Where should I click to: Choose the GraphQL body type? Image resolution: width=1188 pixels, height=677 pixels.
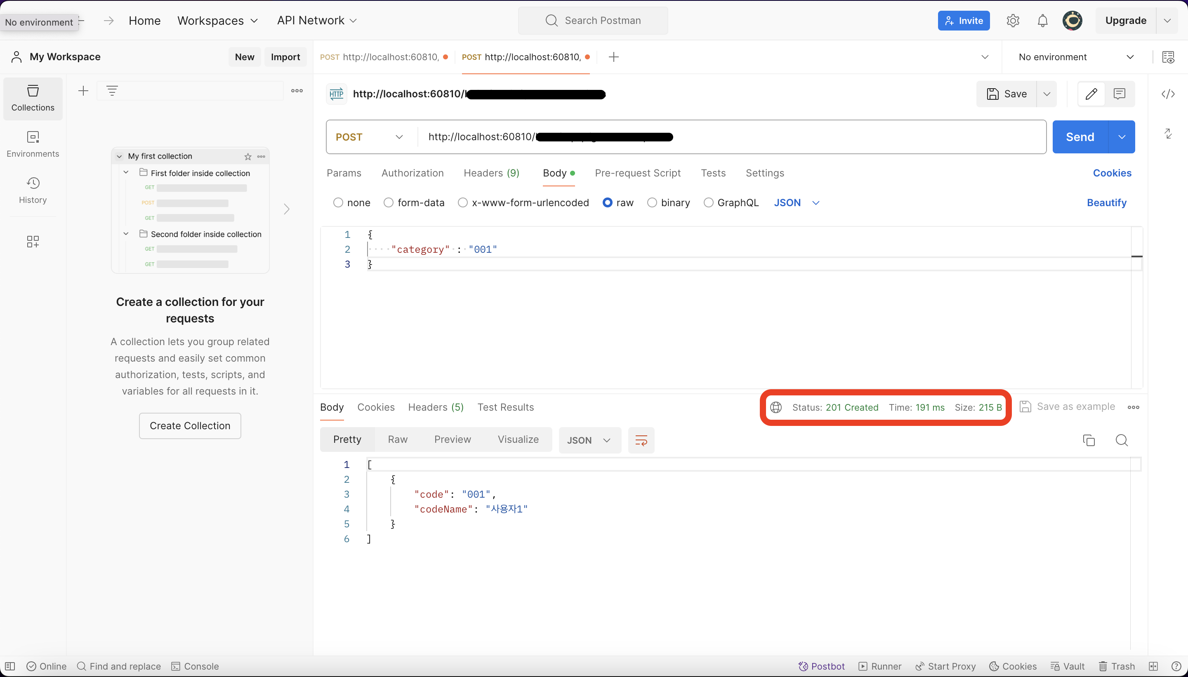click(x=708, y=203)
